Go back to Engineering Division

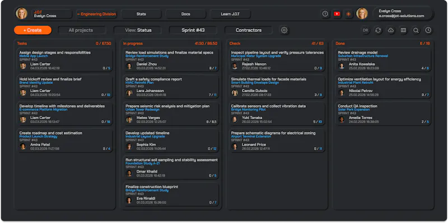(x=96, y=14)
